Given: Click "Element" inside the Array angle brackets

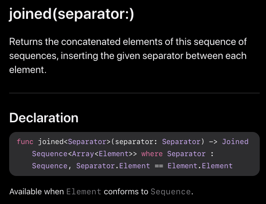Looking at the screenshot, I should pos(113,154).
